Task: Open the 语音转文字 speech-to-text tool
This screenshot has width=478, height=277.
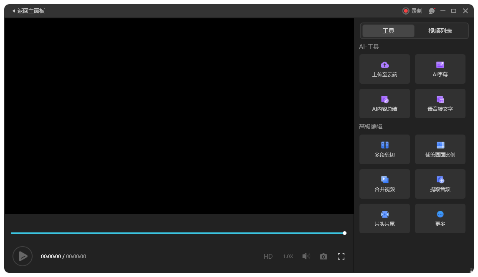Action: click(x=440, y=104)
